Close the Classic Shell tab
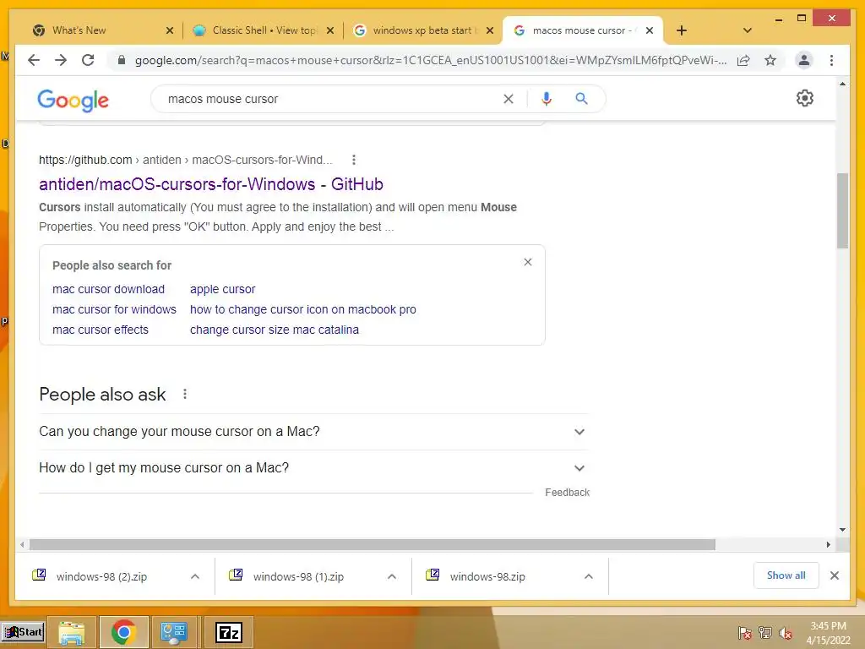The height and width of the screenshot is (649, 865). tap(330, 30)
